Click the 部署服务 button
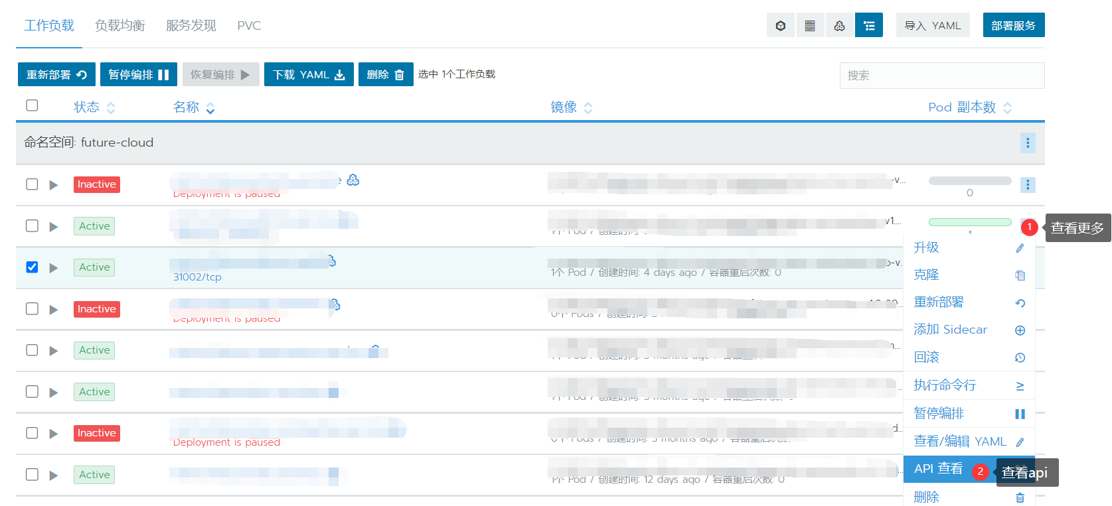 [1013, 25]
